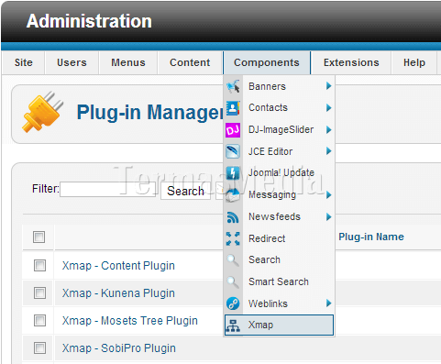Expand the Messaging submenu arrow

[x=328, y=194]
